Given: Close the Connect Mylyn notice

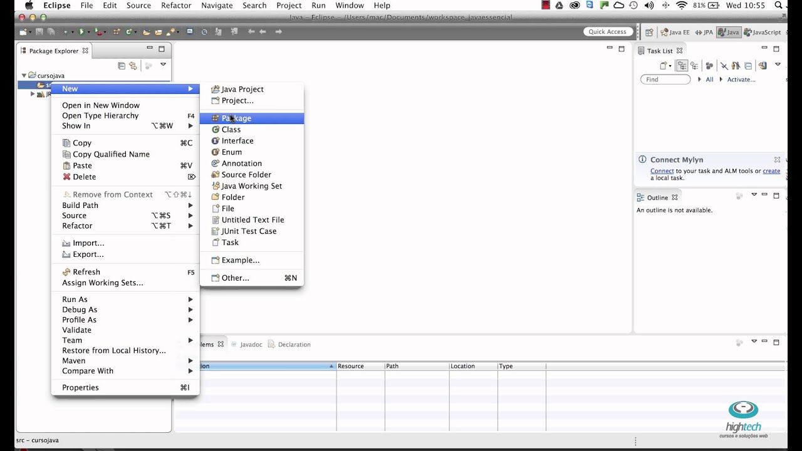Looking at the screenshot, I should (x=777, y=160).
